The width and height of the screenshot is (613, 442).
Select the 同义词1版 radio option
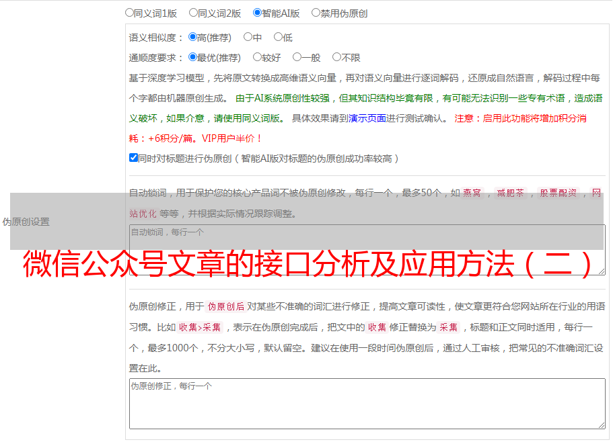pyautogui.click(x=129, y=13)
